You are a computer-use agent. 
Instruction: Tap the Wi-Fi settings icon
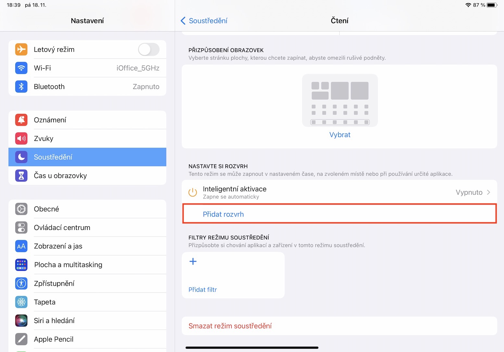tap(21, 68)
